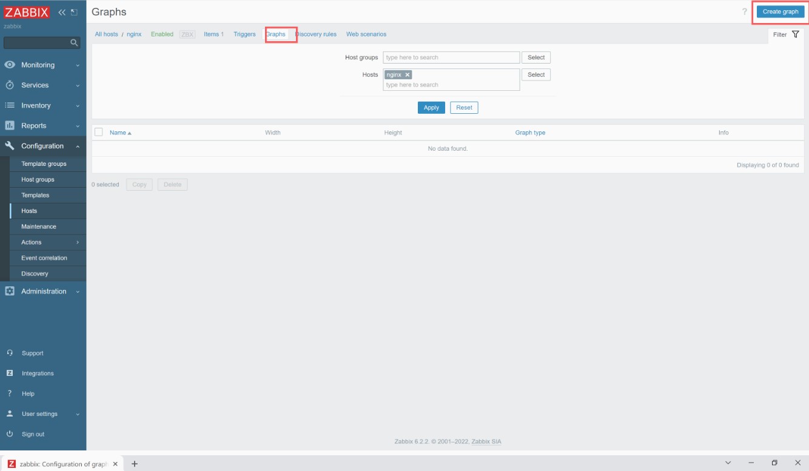Expand the Monitoring menu
Screen dimensions: 809x471
78,65
